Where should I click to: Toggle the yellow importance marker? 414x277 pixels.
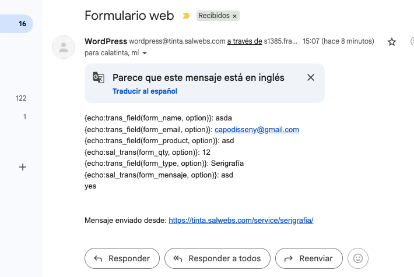pos(186,16)
